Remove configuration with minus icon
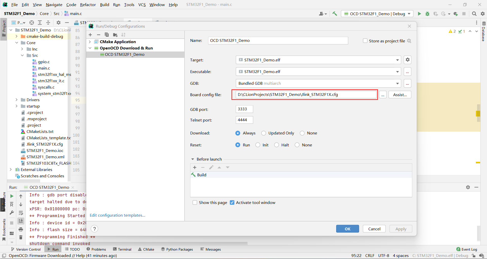This screenshot has width=487, height=259. 99,35
